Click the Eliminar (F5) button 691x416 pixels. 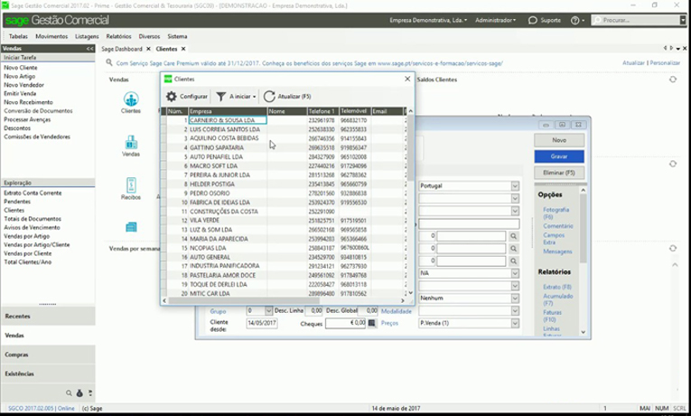[x=559, y=173]
